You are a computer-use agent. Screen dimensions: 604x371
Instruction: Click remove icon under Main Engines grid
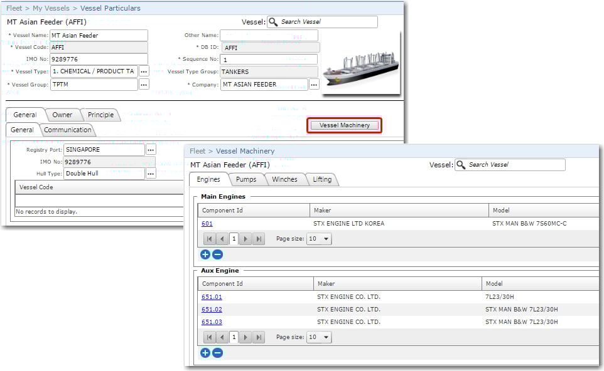(217, 254)
